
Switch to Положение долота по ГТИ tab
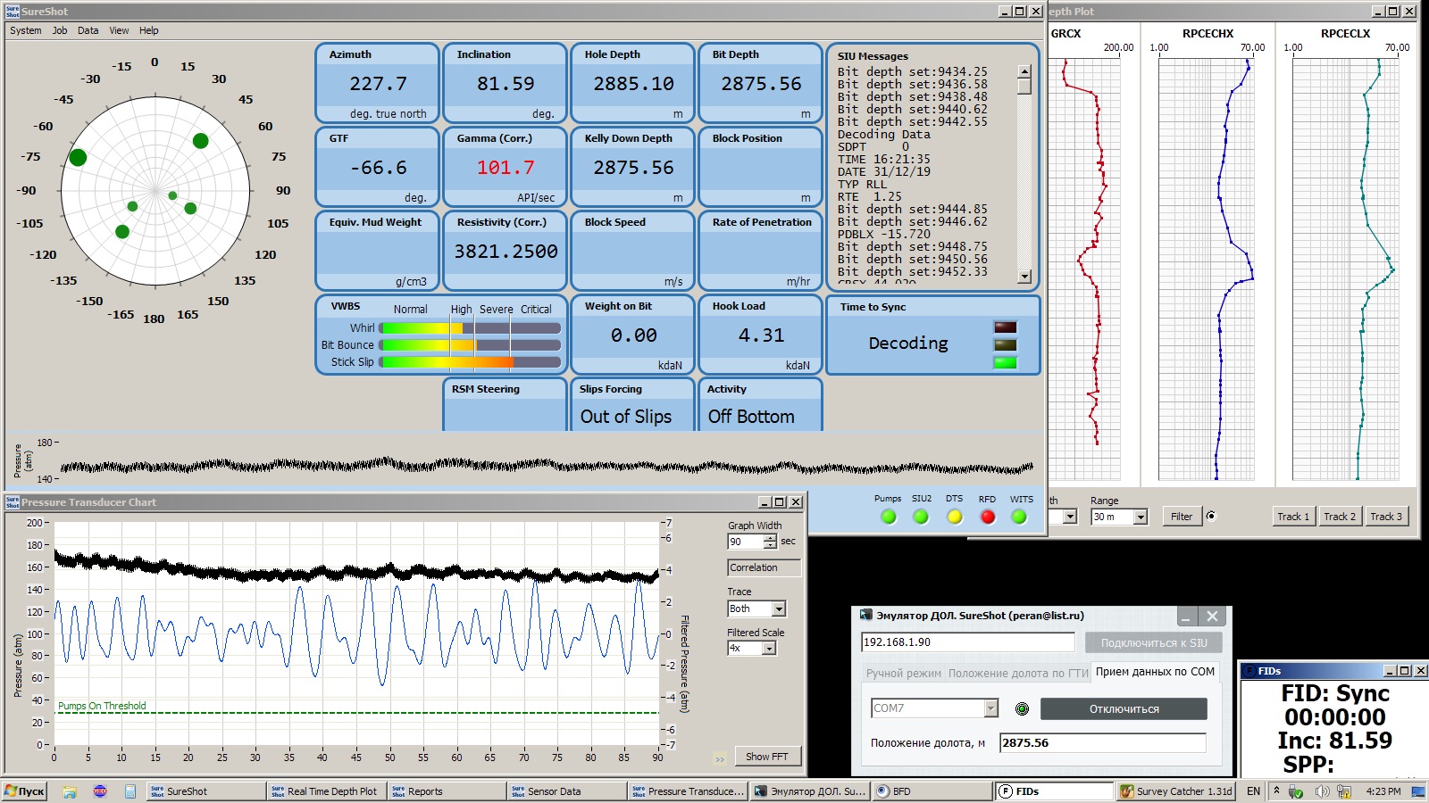coord(1018,674)
